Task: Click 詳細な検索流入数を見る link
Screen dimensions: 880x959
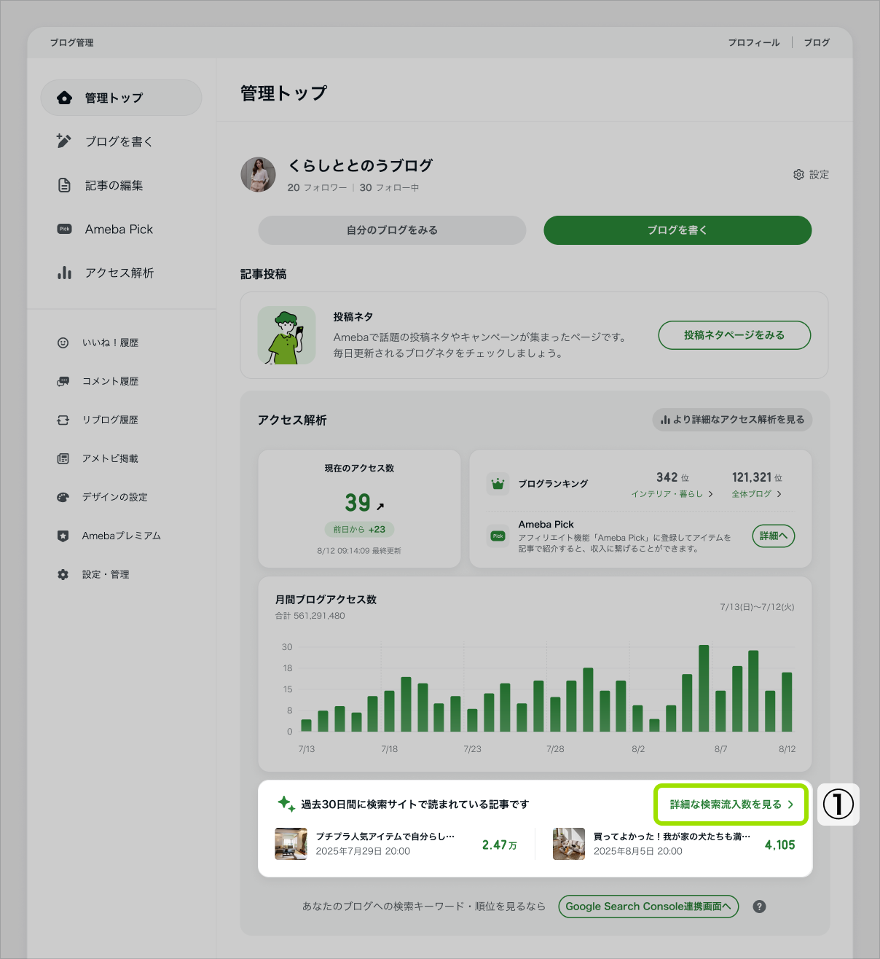Action: (731, 805)
